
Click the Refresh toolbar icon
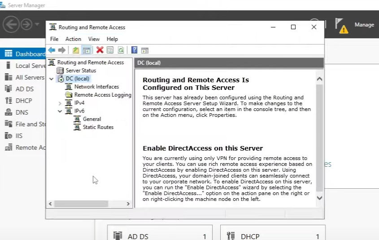[x=121, y=50]
